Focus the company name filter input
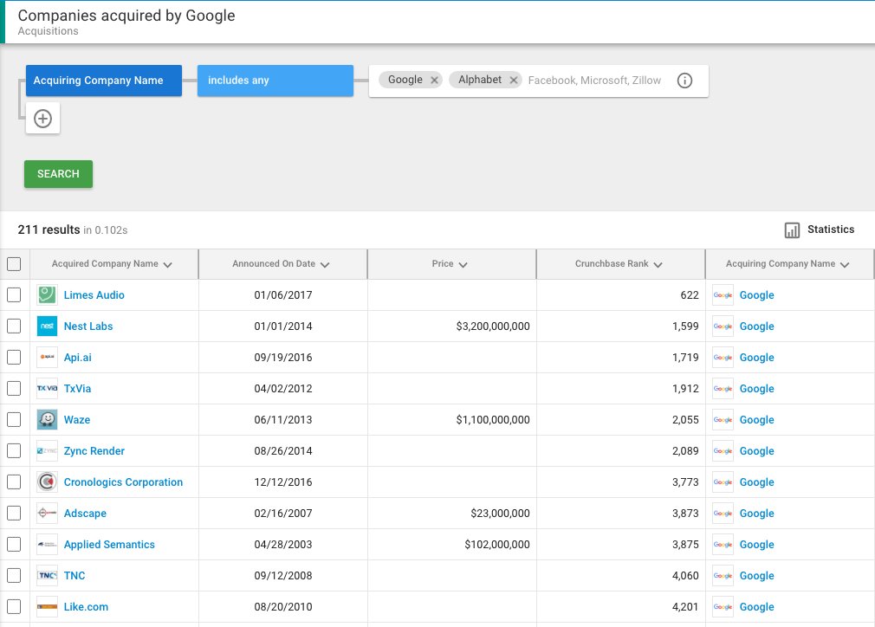 tap(595, 81)
